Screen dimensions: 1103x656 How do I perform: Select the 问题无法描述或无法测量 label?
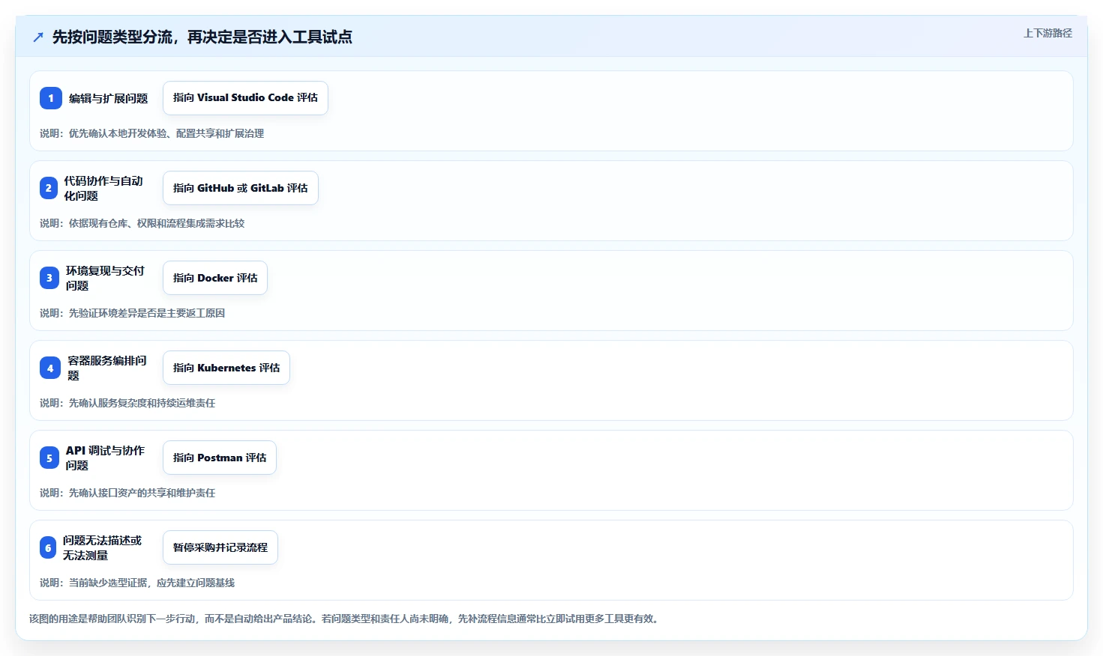click(x=103, y=547)
